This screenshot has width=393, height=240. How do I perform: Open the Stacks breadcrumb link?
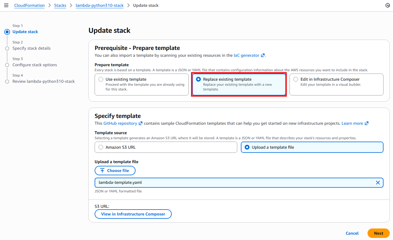(x=60, y=5)
